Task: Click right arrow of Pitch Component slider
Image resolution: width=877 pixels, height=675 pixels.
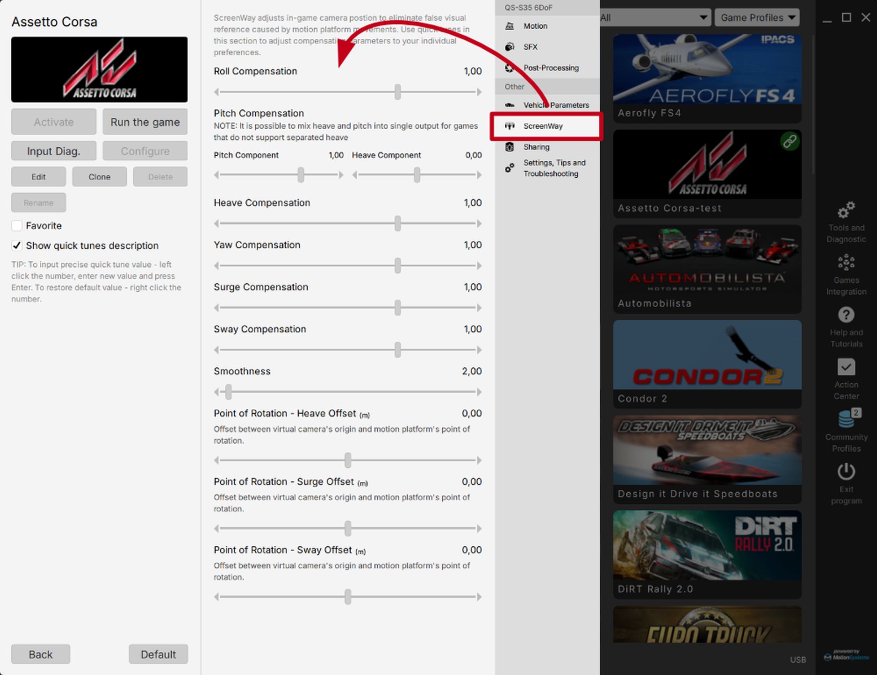Action: click(341, 175)
